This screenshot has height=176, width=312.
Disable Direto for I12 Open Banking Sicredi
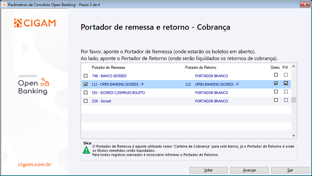(276, 84)
